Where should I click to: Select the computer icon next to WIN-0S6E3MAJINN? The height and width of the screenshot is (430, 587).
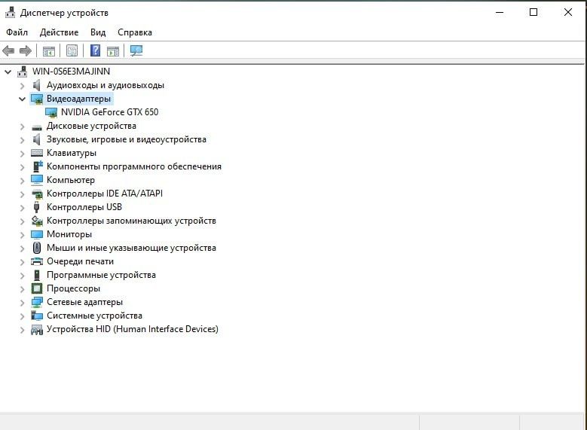point(23,72)
